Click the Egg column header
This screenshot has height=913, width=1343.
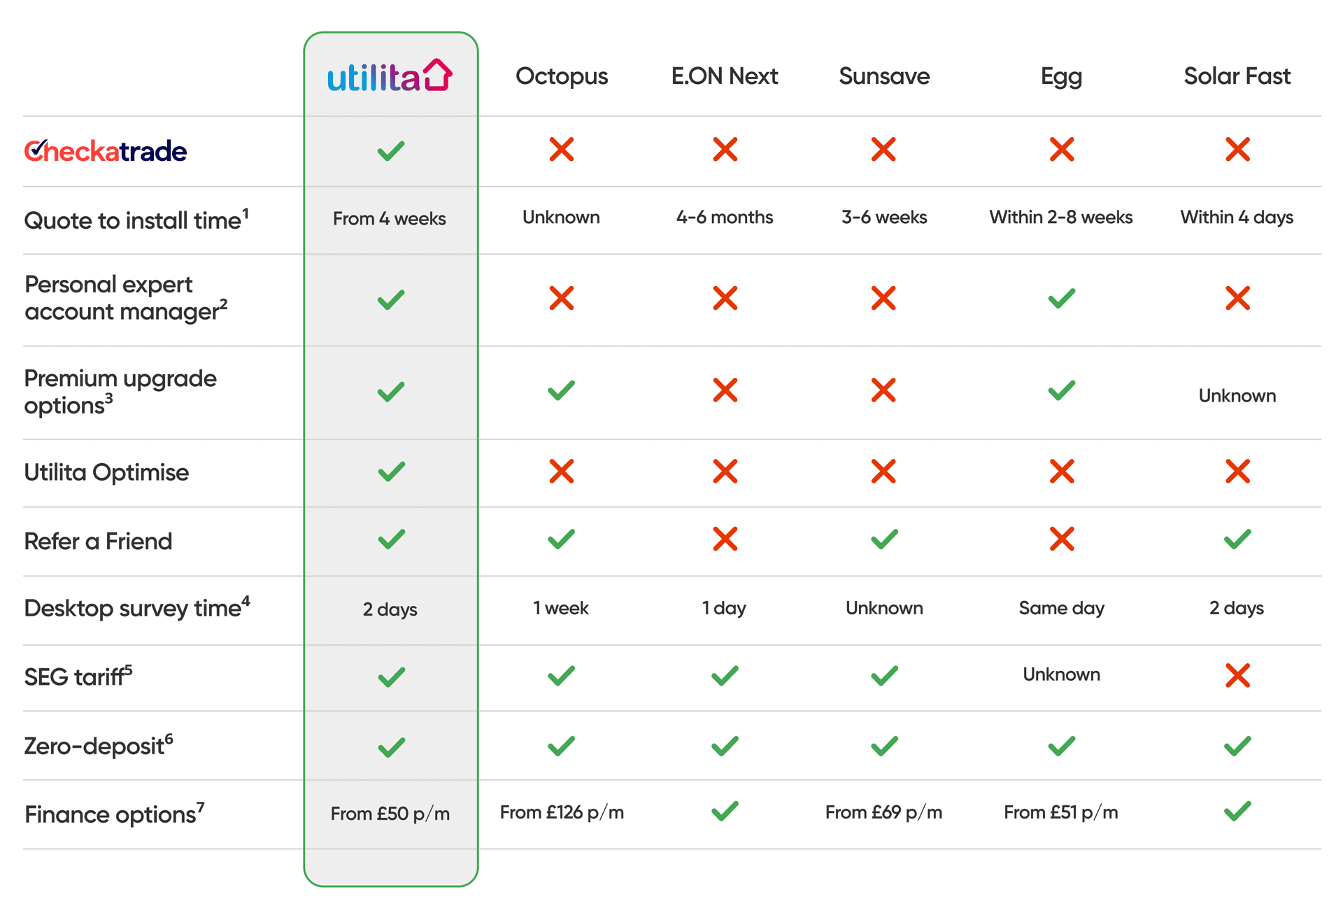point(1061,76)
